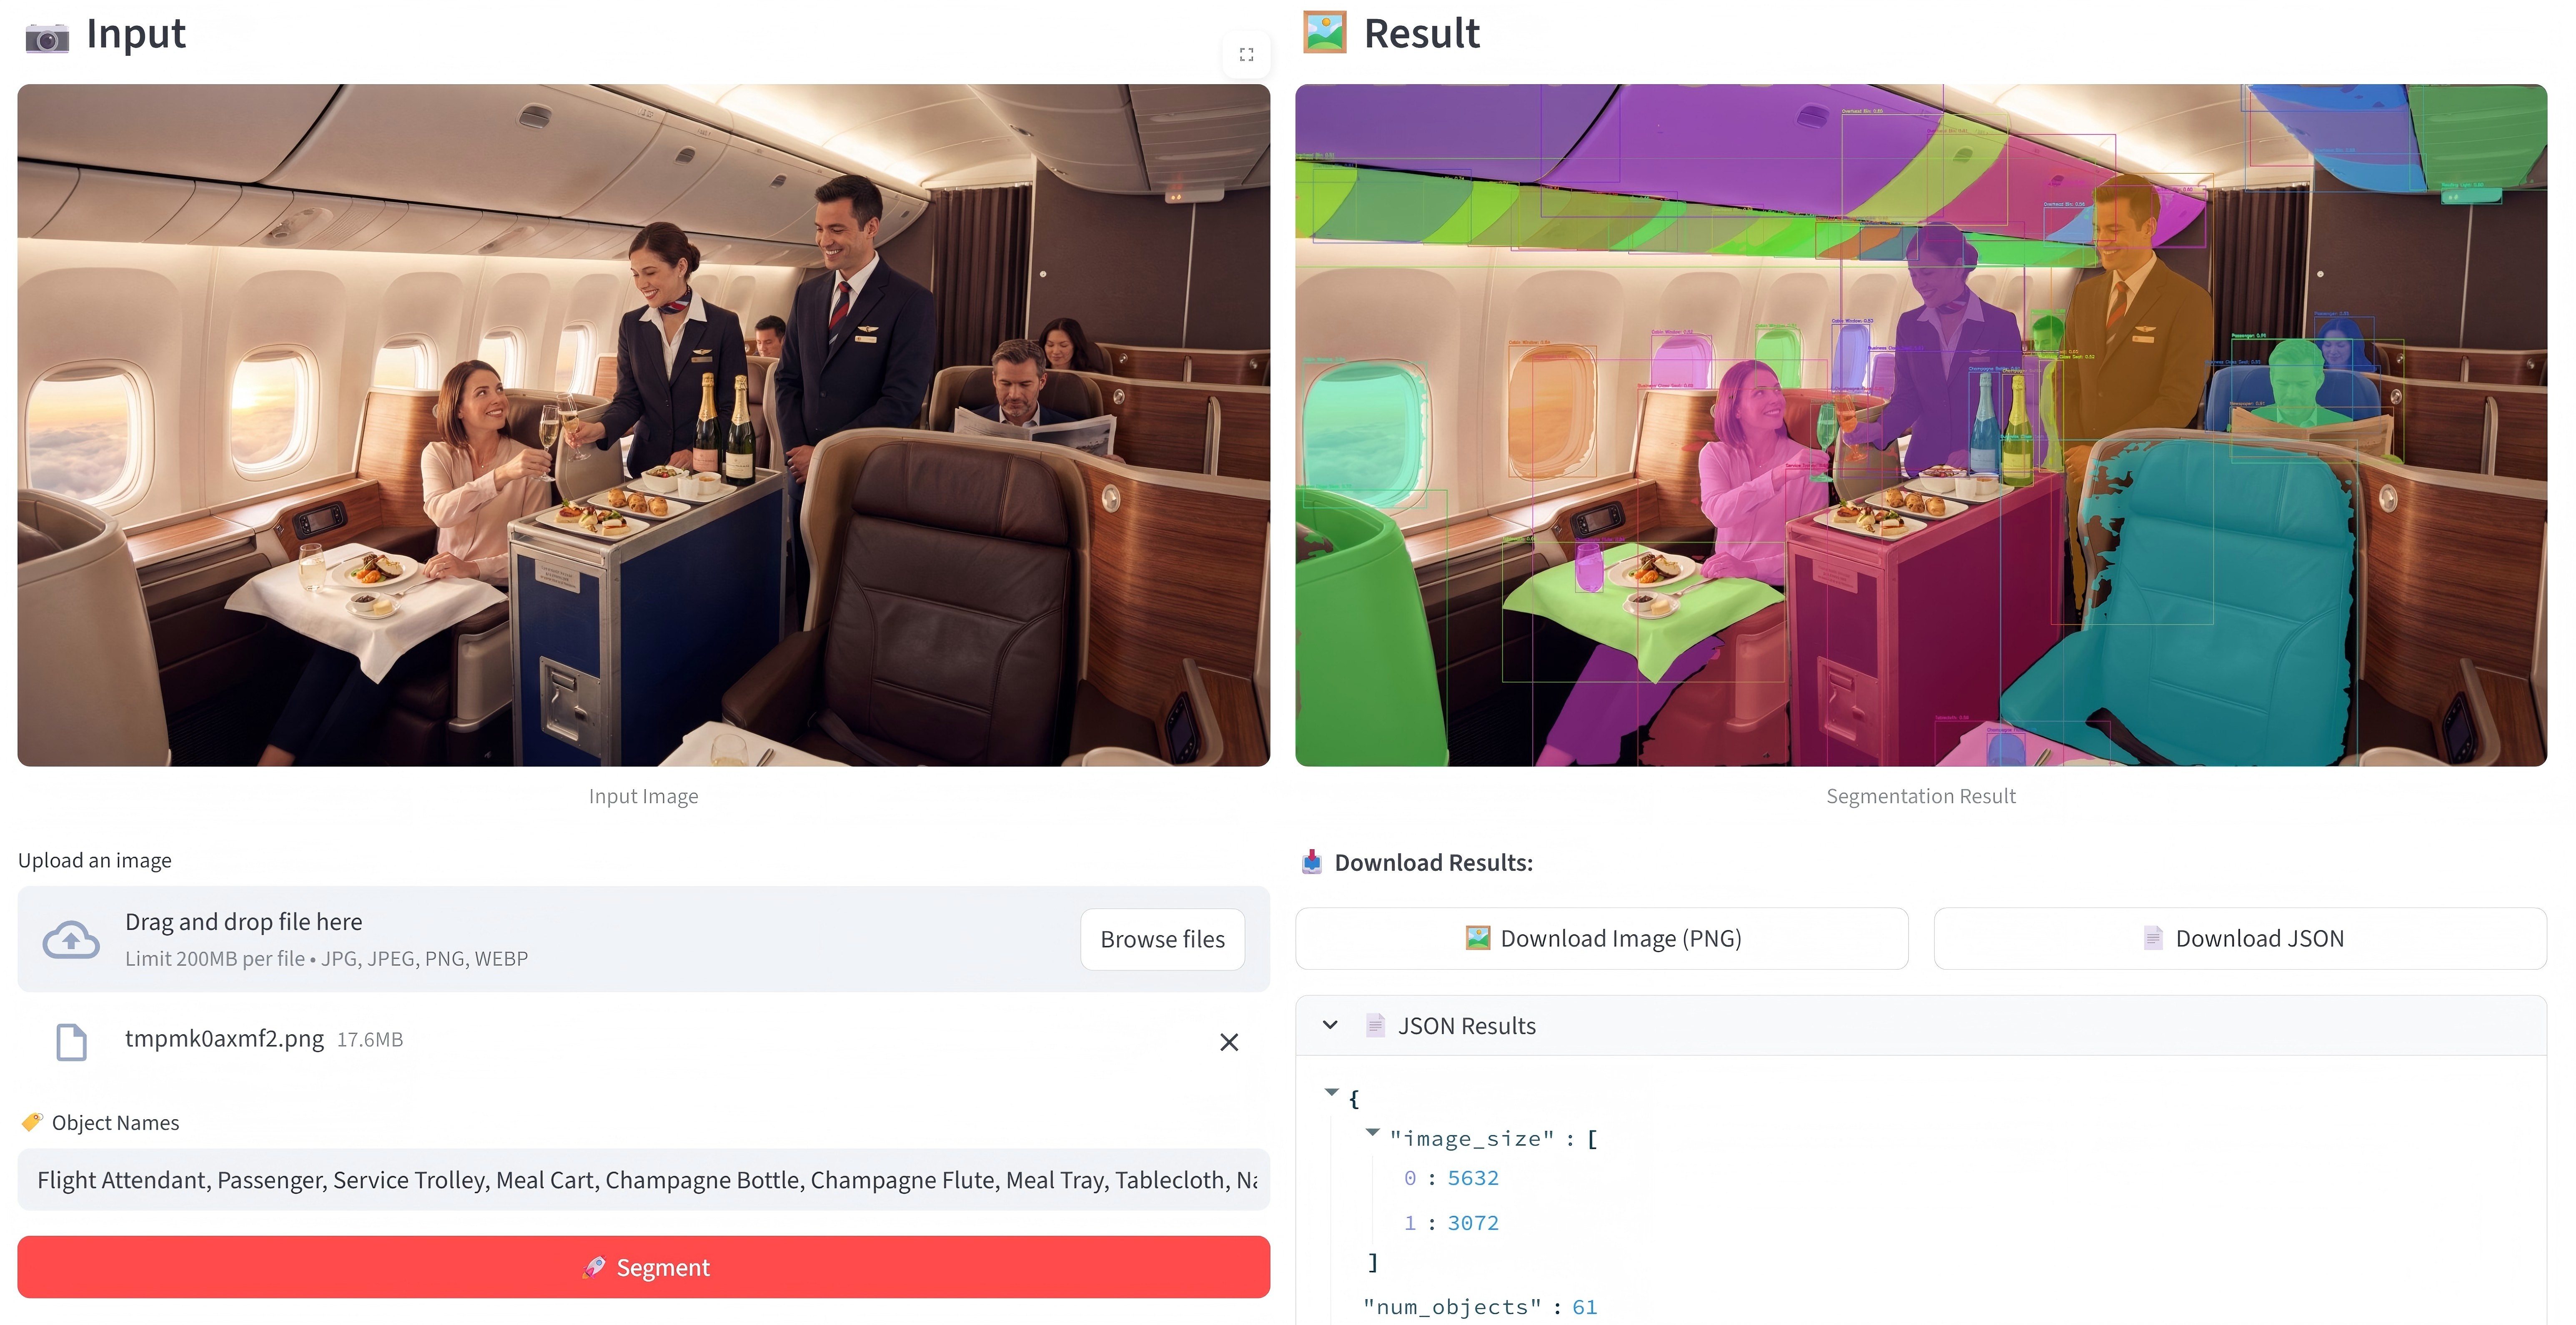
Task: Start segmentation with the Segment button
Action: click(x=643, y=1266)
